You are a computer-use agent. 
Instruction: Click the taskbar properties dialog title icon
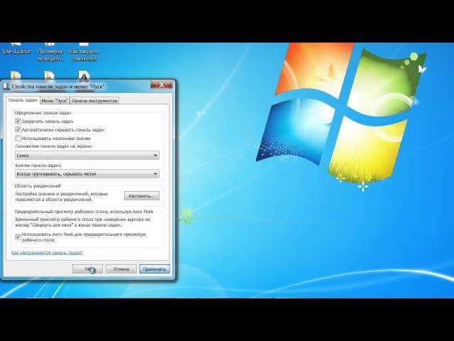click(x=6, y=86)
